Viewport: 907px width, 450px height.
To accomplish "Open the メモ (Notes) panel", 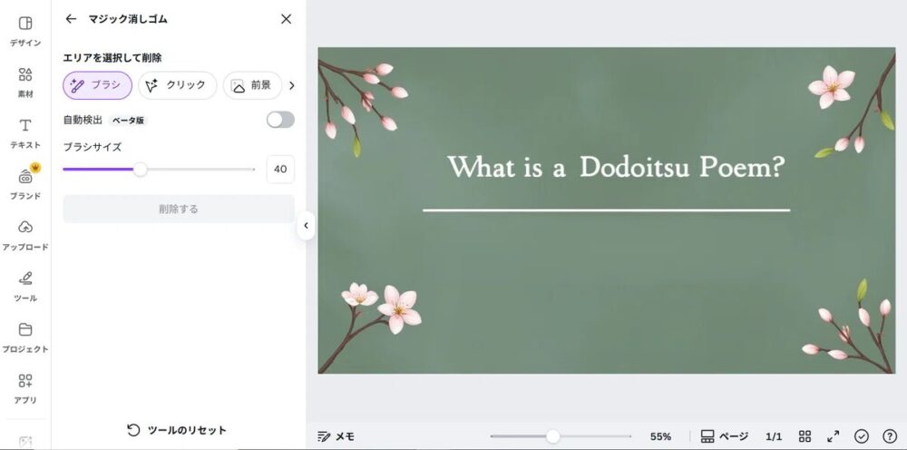I will pyautogui.click(x=336, y=436).
